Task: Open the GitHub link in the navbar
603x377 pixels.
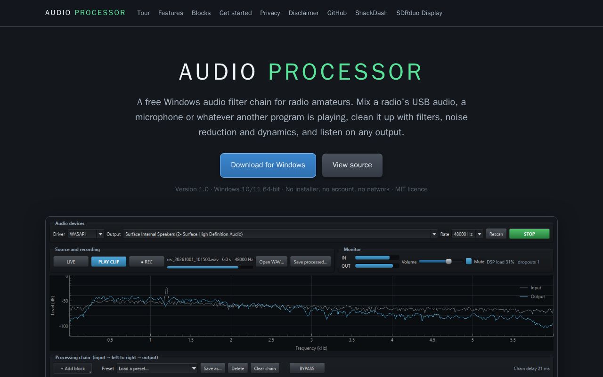Action: (x=337, y=13)
